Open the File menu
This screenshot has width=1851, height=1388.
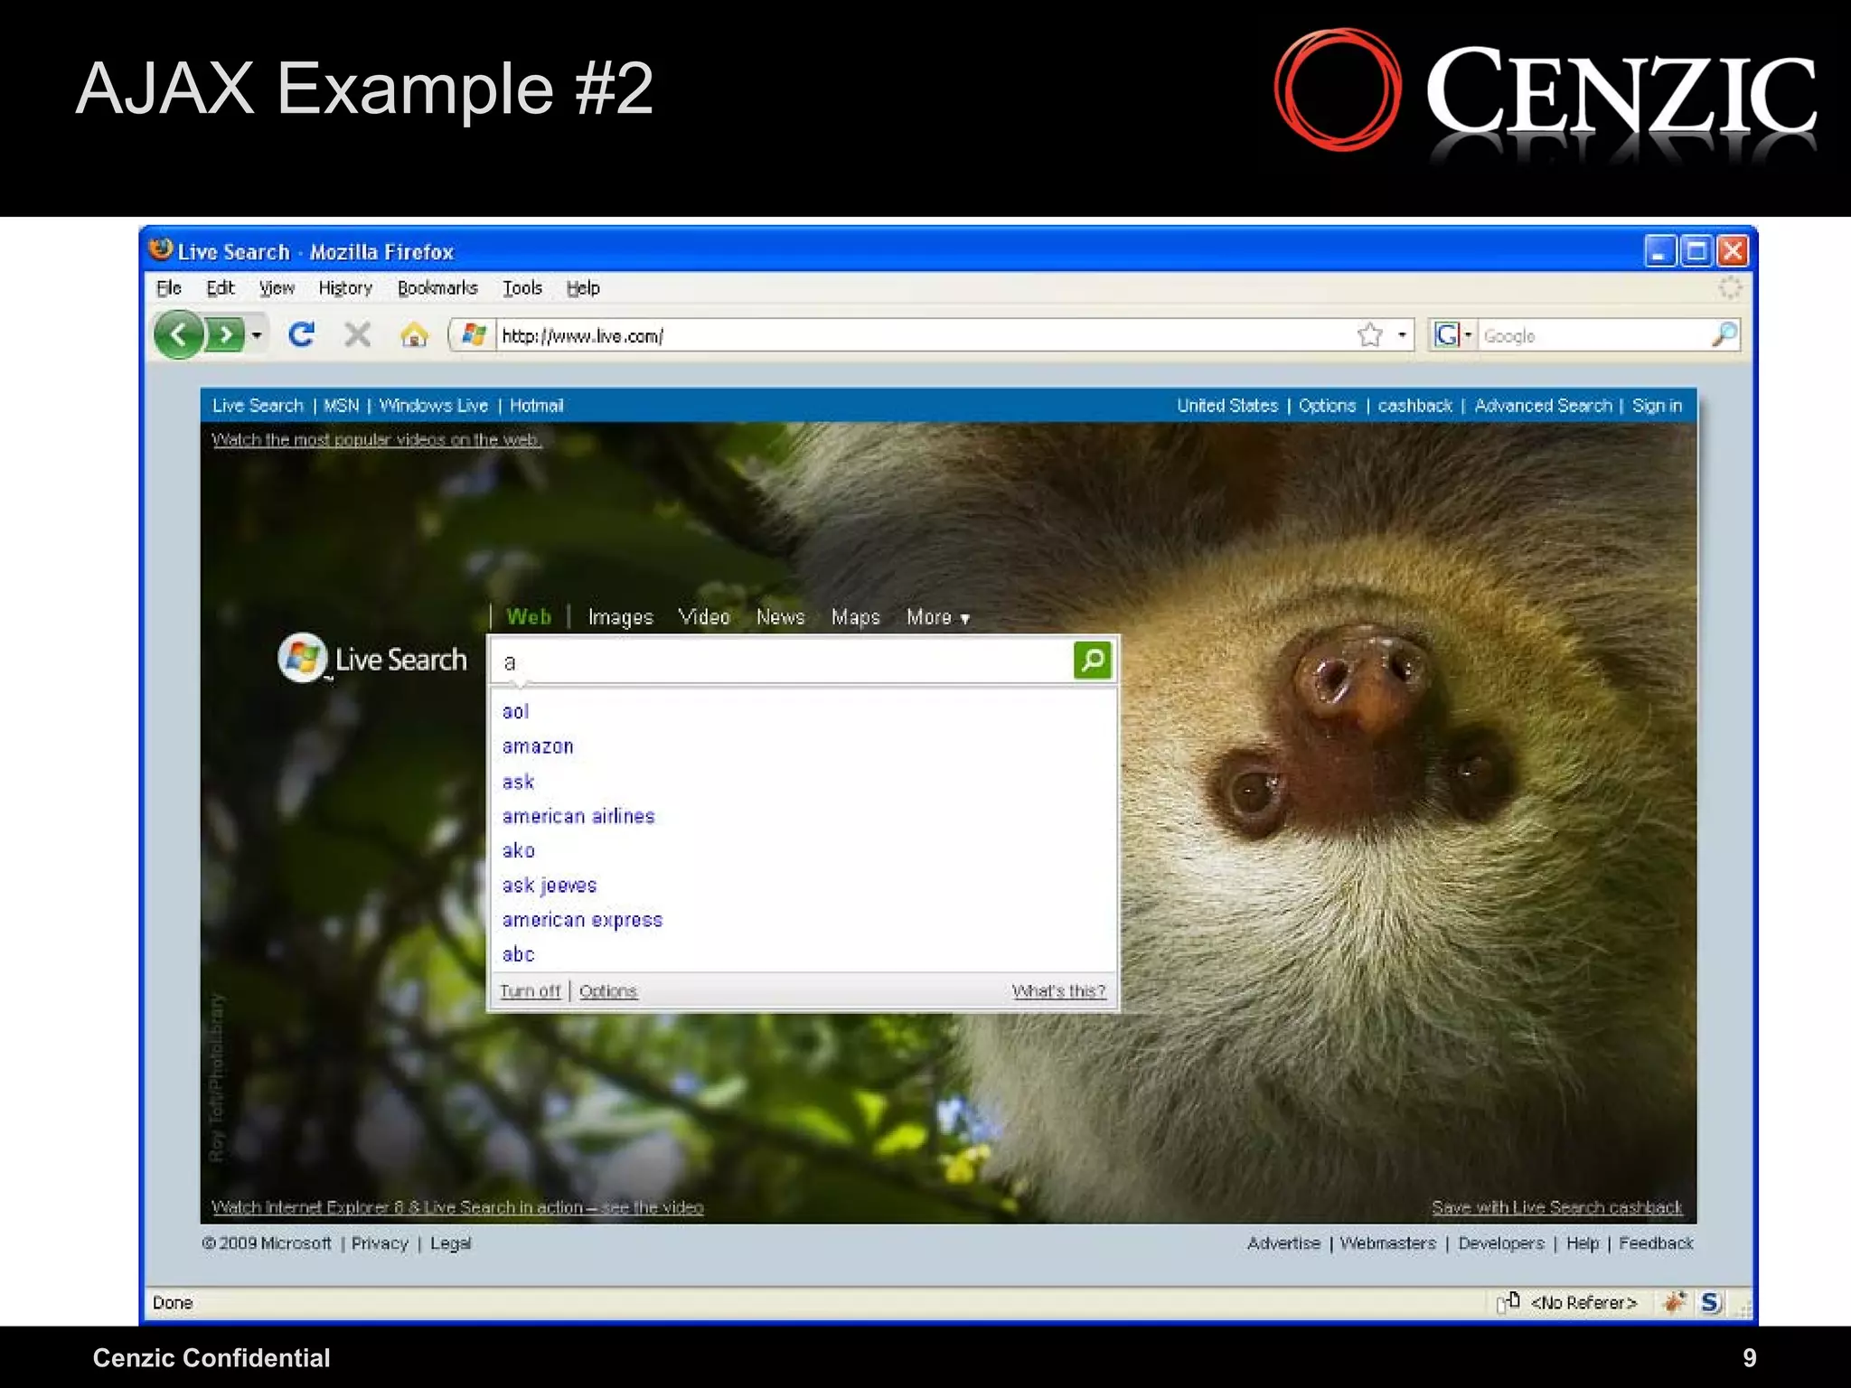(169, 288)
